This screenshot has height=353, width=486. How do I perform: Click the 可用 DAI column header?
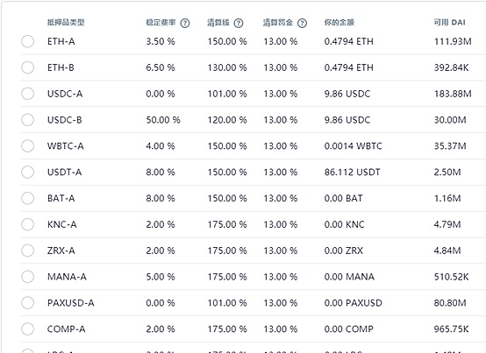449,22
